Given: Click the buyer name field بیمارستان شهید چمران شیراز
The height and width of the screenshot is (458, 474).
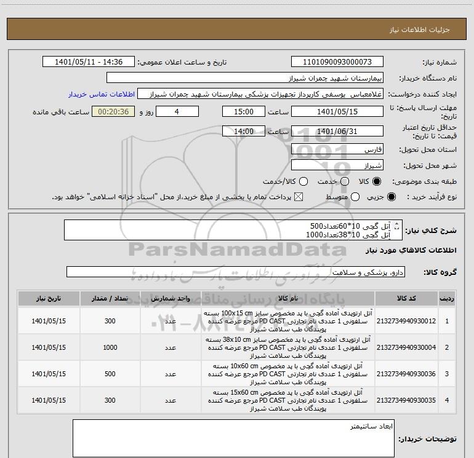Looking at the screenshot, I should (245, 78).
